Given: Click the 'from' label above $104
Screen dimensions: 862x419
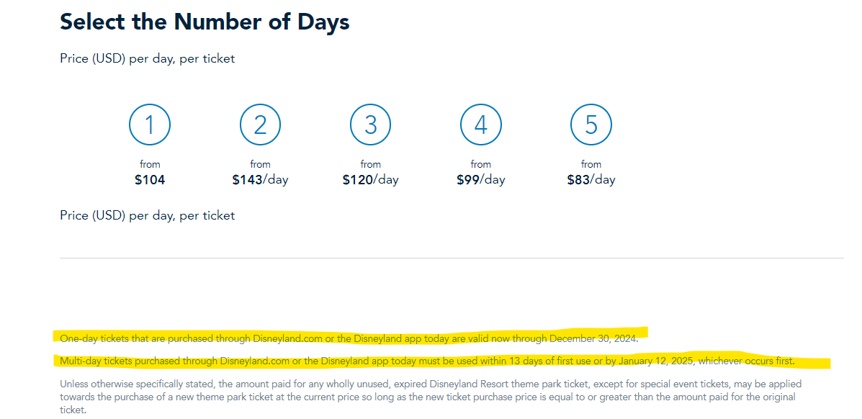Looking at the screenshot, I should [150, 164].
